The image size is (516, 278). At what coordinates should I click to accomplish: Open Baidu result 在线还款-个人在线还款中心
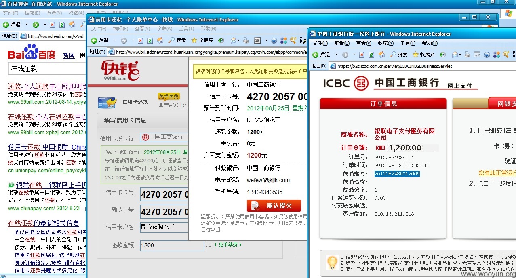[x=47, y=117]
